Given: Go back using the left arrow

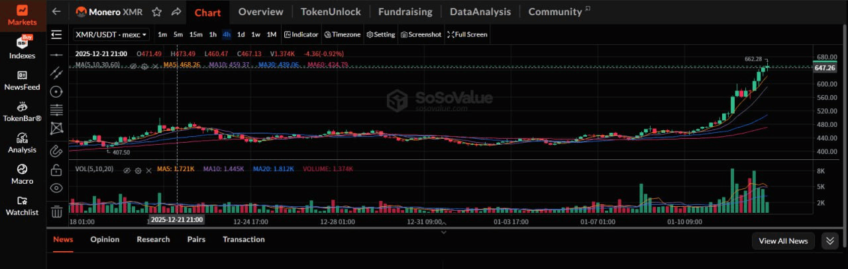Looking at the screenshot, I should 56,12.
